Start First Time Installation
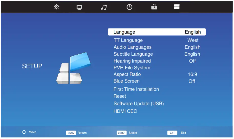The width and height of the screenshot is (234, 139). coord(136,89)
